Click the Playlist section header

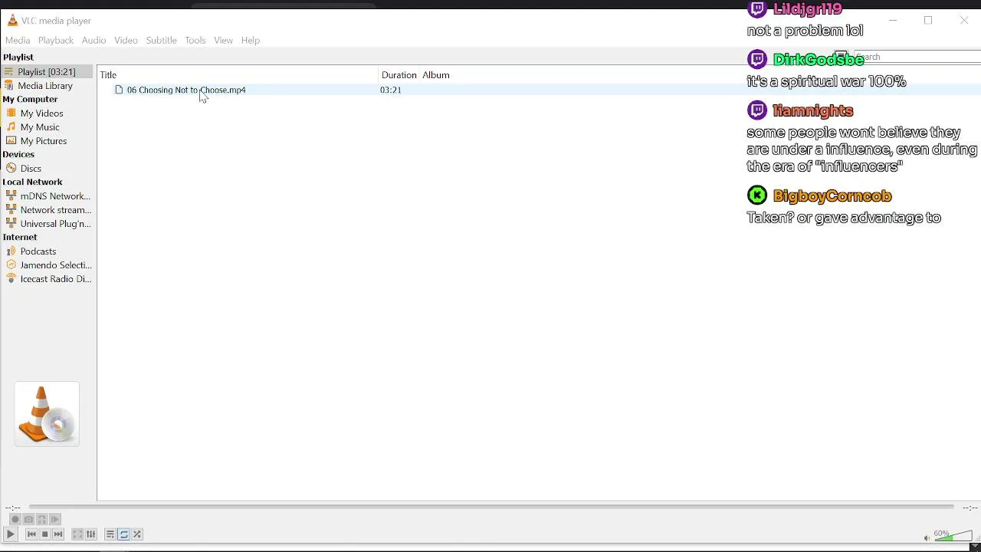point(18,58)
